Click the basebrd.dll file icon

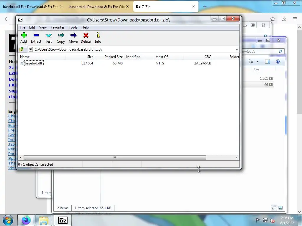click(x=22, y=63)
